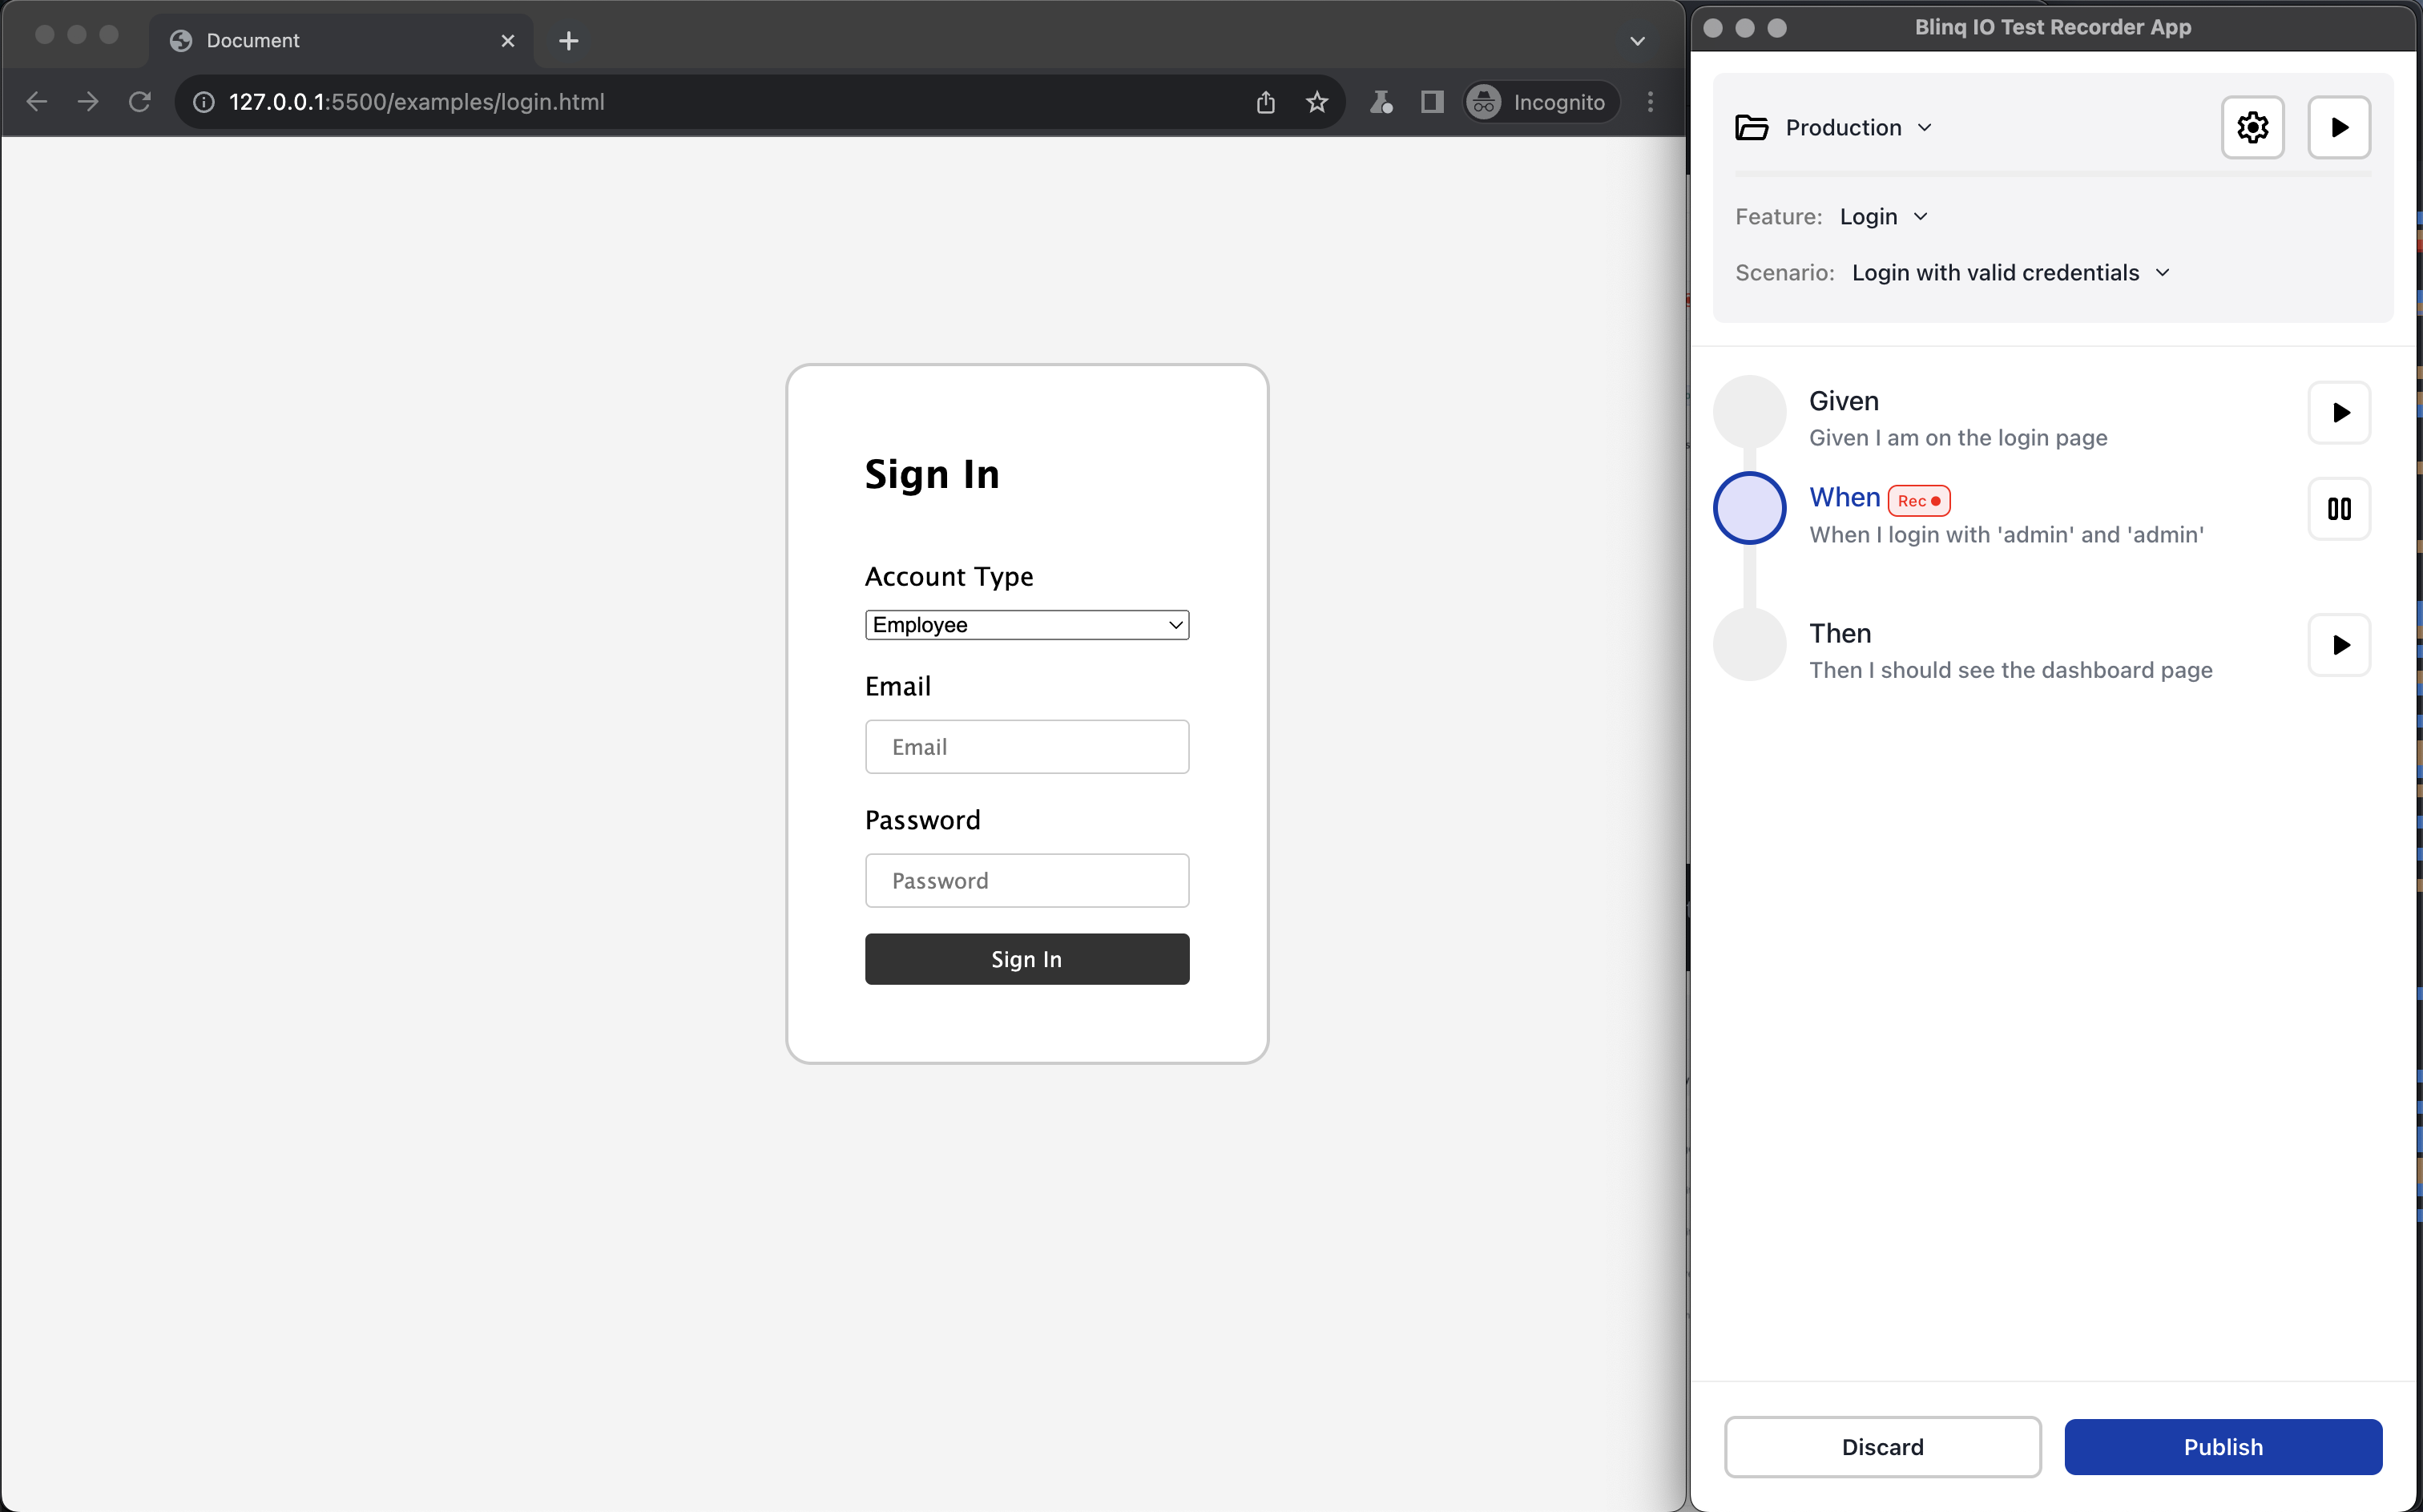Viewport: 2423px width, 1512px height.
Task: Play the Given step
Action: 2338,412
